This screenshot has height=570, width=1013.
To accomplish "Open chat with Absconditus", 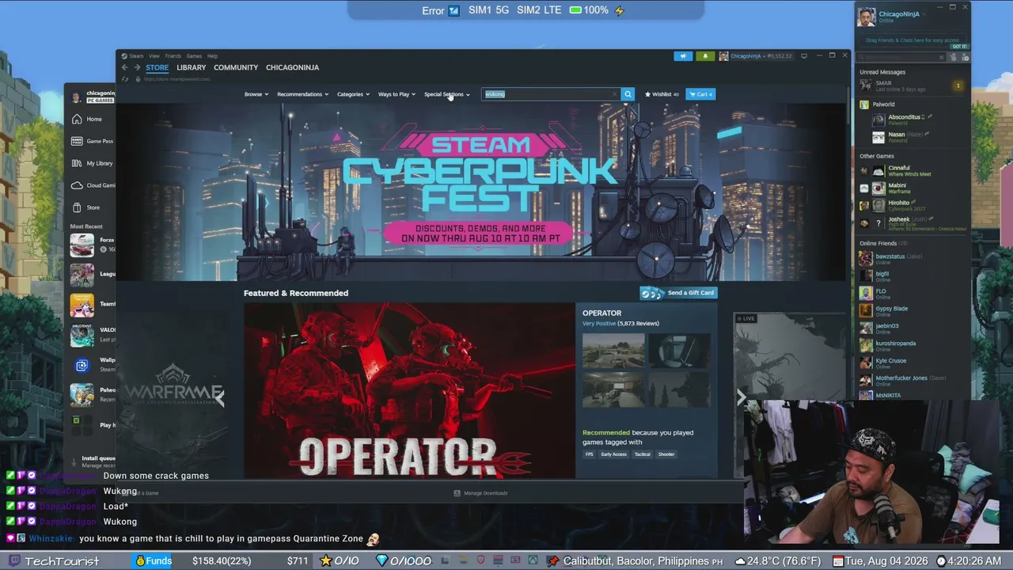I will [x=918, y=120].
